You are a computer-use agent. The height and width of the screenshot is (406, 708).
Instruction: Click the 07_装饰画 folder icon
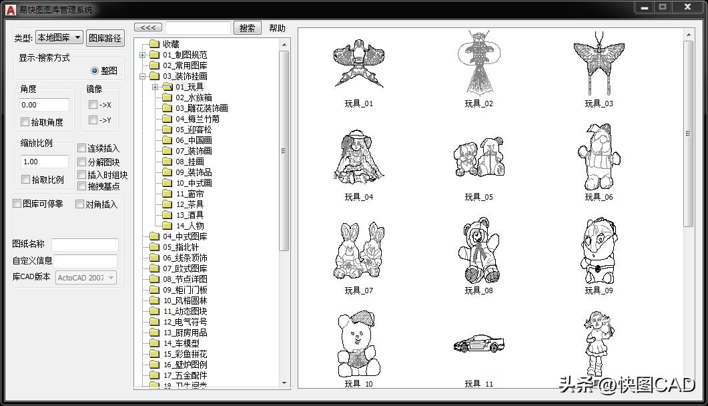click(167, 151)
